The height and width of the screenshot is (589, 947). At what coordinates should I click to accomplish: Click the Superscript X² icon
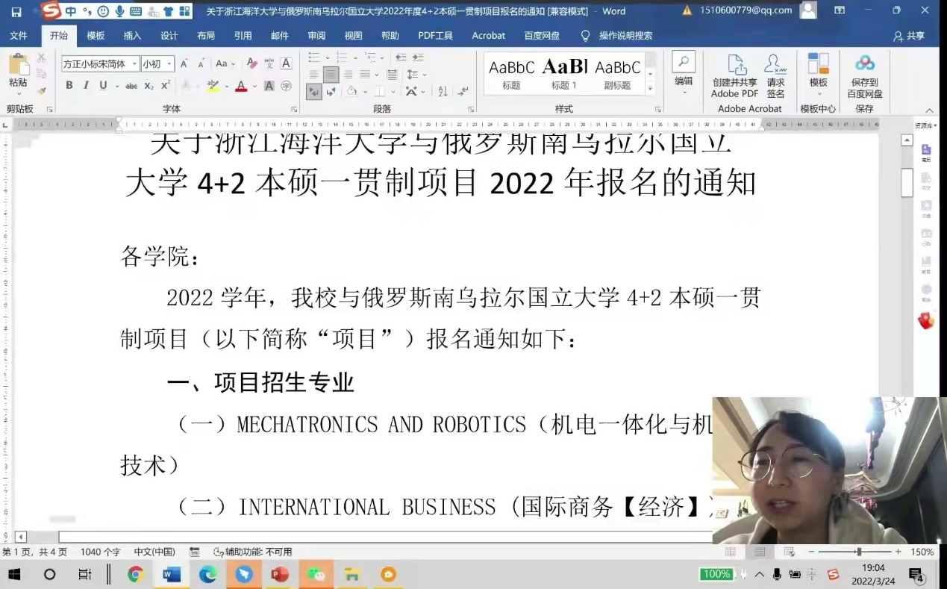166,86
